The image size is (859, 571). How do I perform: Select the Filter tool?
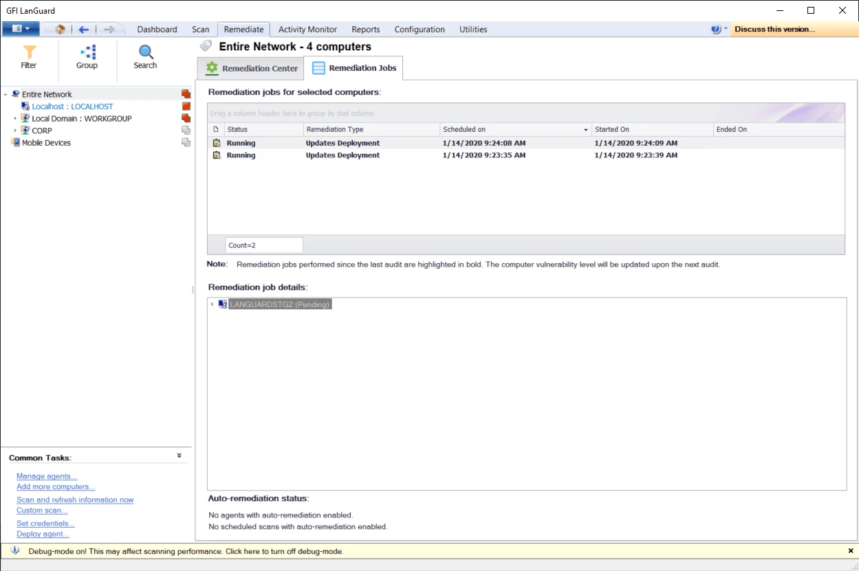(x=29, y=58)
